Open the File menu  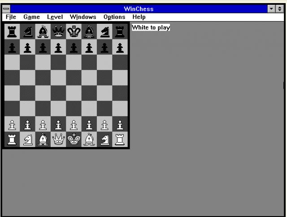11,17
